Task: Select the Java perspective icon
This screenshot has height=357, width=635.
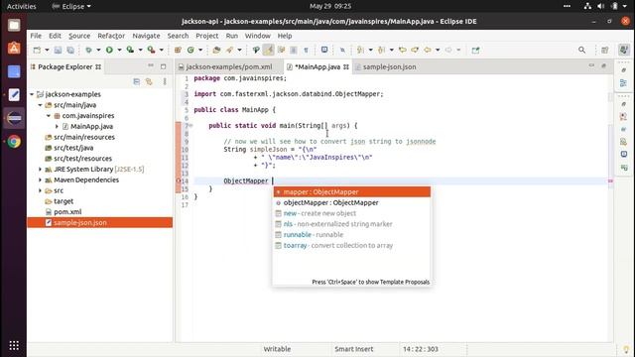Action: [x=624, y=50]
